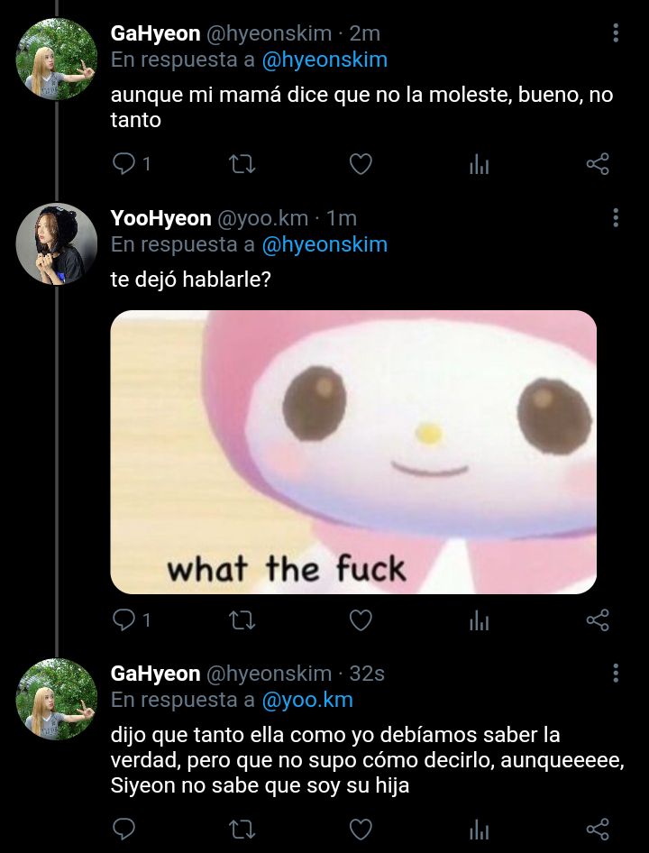649x853 pixels.
Task: Retweet the 'aunque mi mamá' tweet
Action: point(242,164)
